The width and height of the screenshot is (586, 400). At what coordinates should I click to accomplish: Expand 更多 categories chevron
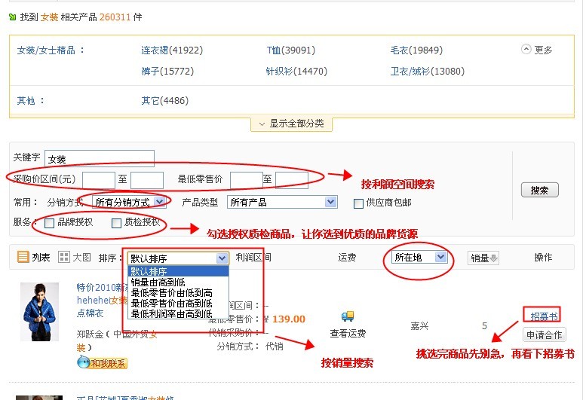(x=526, y=50)
